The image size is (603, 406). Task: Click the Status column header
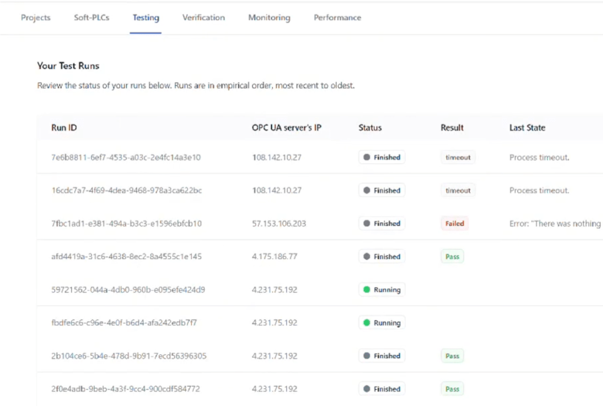point(370,128)
